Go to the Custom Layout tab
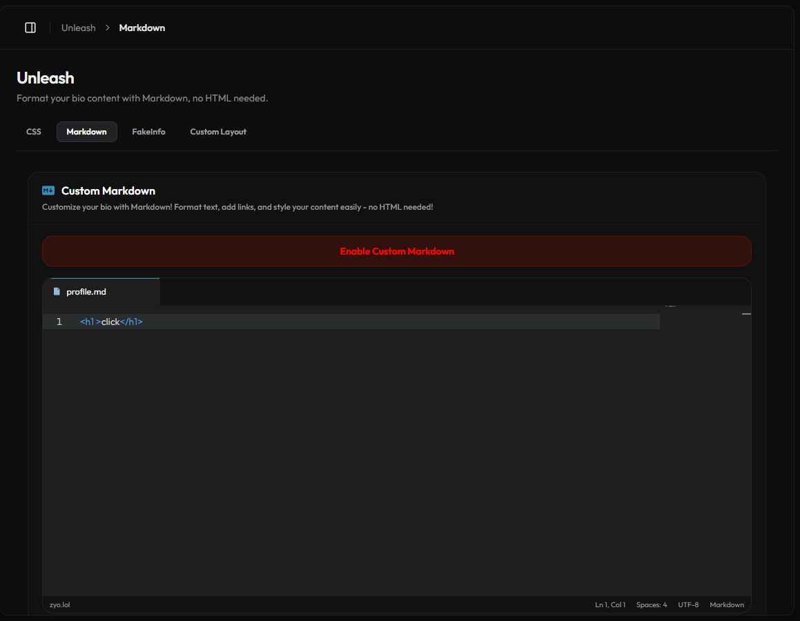The width and height of the screenshot is (800, 621). click(218, 132)
